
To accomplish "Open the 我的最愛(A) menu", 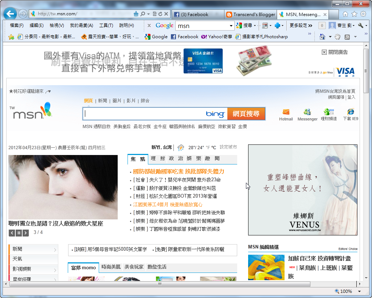I will pos(81,25).
